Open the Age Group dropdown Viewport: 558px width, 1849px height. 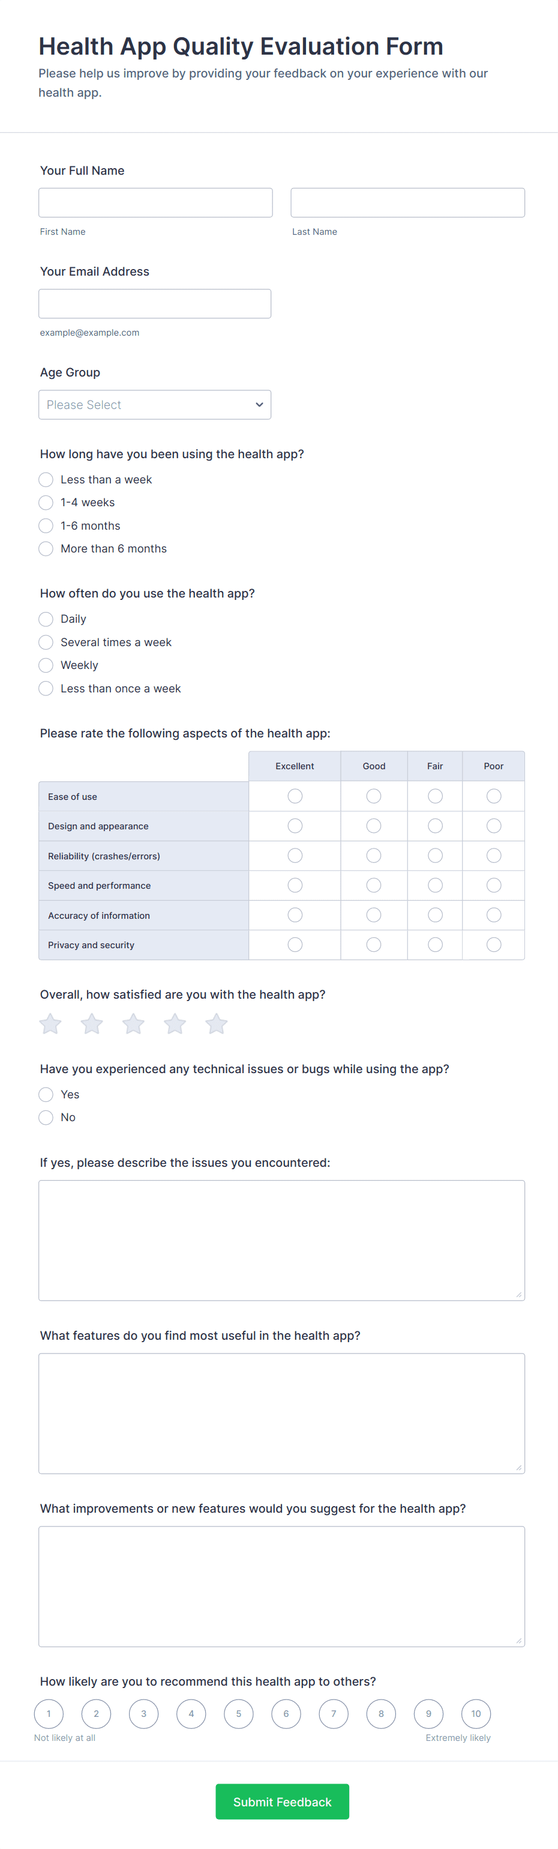(155, 405)
